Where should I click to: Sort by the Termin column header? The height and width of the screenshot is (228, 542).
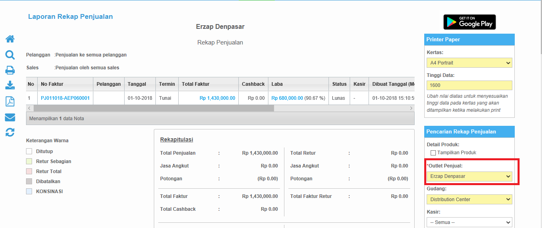tap(167, 84)
